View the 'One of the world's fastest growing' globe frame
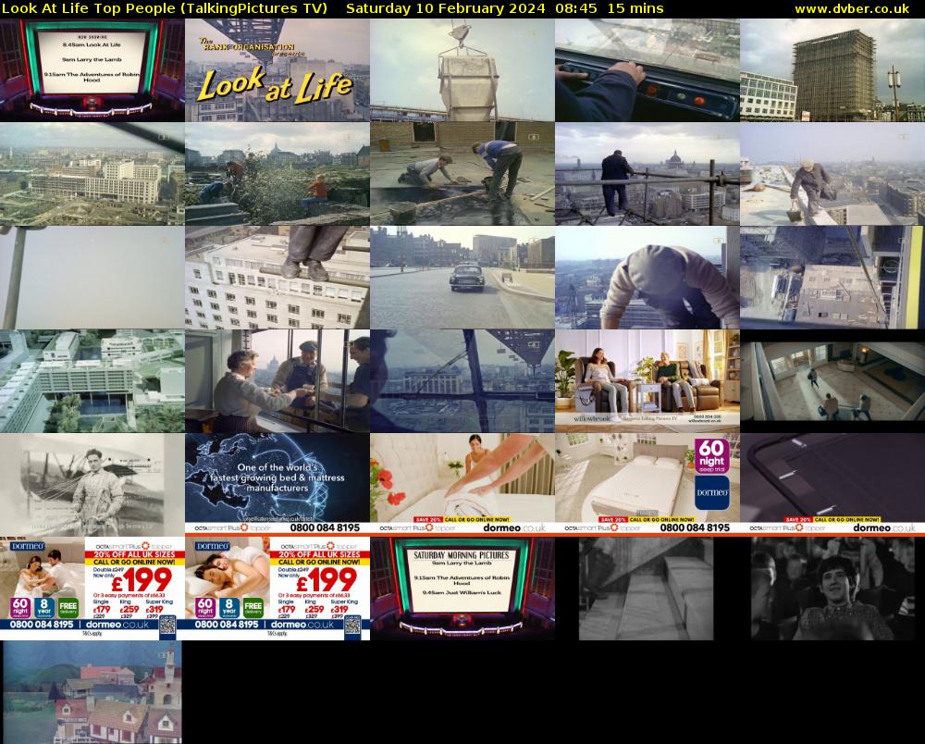 click(277, 484)
